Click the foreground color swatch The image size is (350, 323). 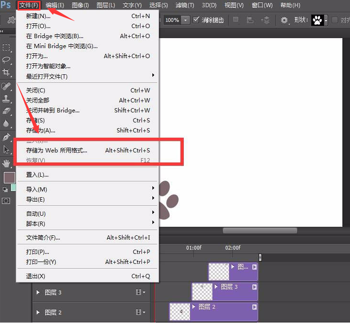9,178
